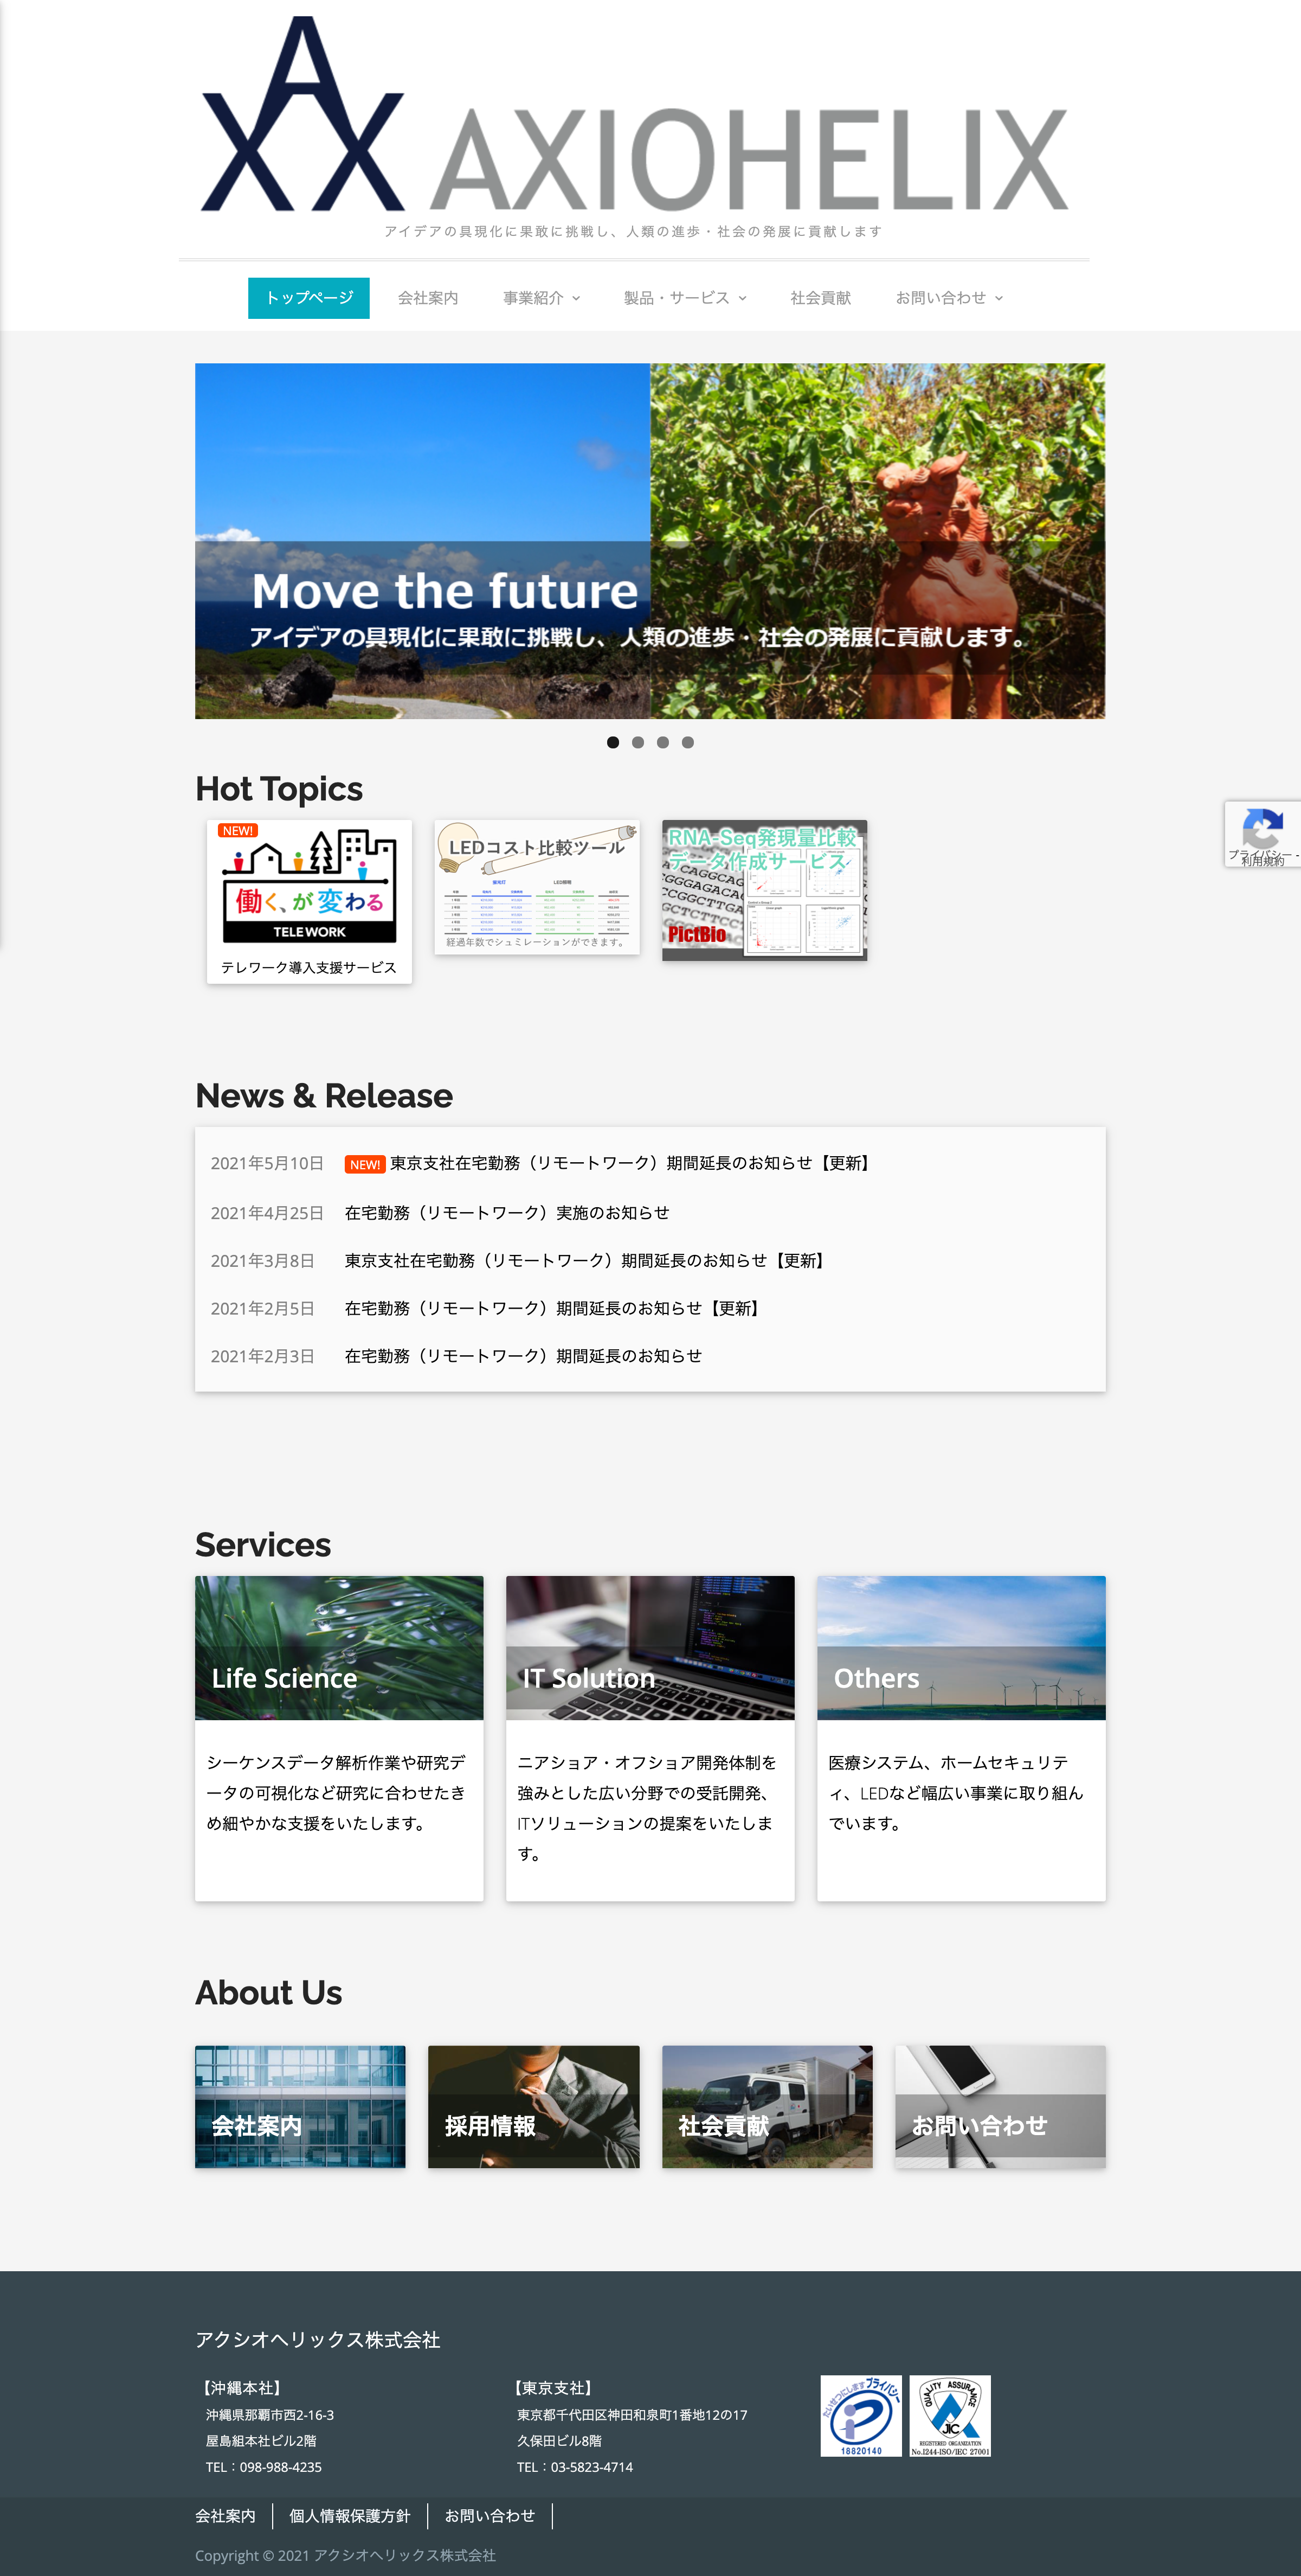Switch to the second carousel slide dot
This screenshot has width=1301, height=2576.
[x=637, y=742]
